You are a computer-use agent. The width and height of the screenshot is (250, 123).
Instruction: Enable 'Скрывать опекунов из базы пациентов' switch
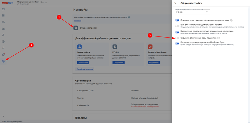(x=177, y=38)
